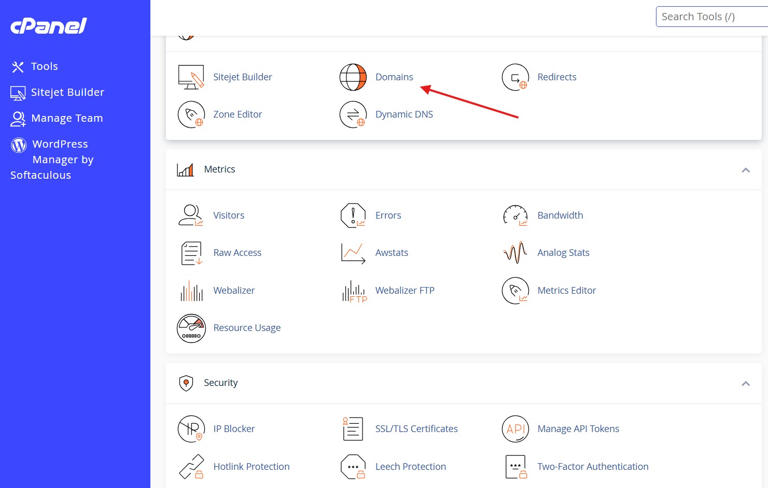The width and height of the screenshot is (768, 488).
Task: Open the Leech Protection icon
Action: [353, 467]
